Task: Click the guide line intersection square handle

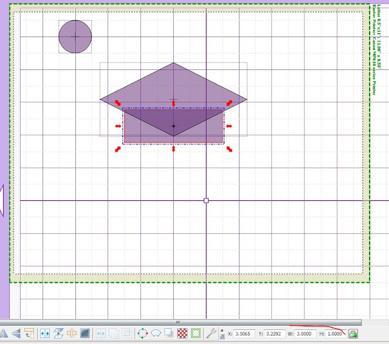Action: point(206,200)
